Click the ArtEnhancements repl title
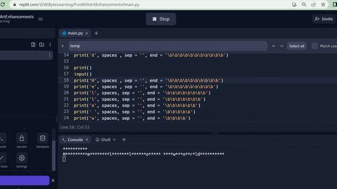Viewport: 337px width, 189px height. pyautogui.click(x=17, y=17)
